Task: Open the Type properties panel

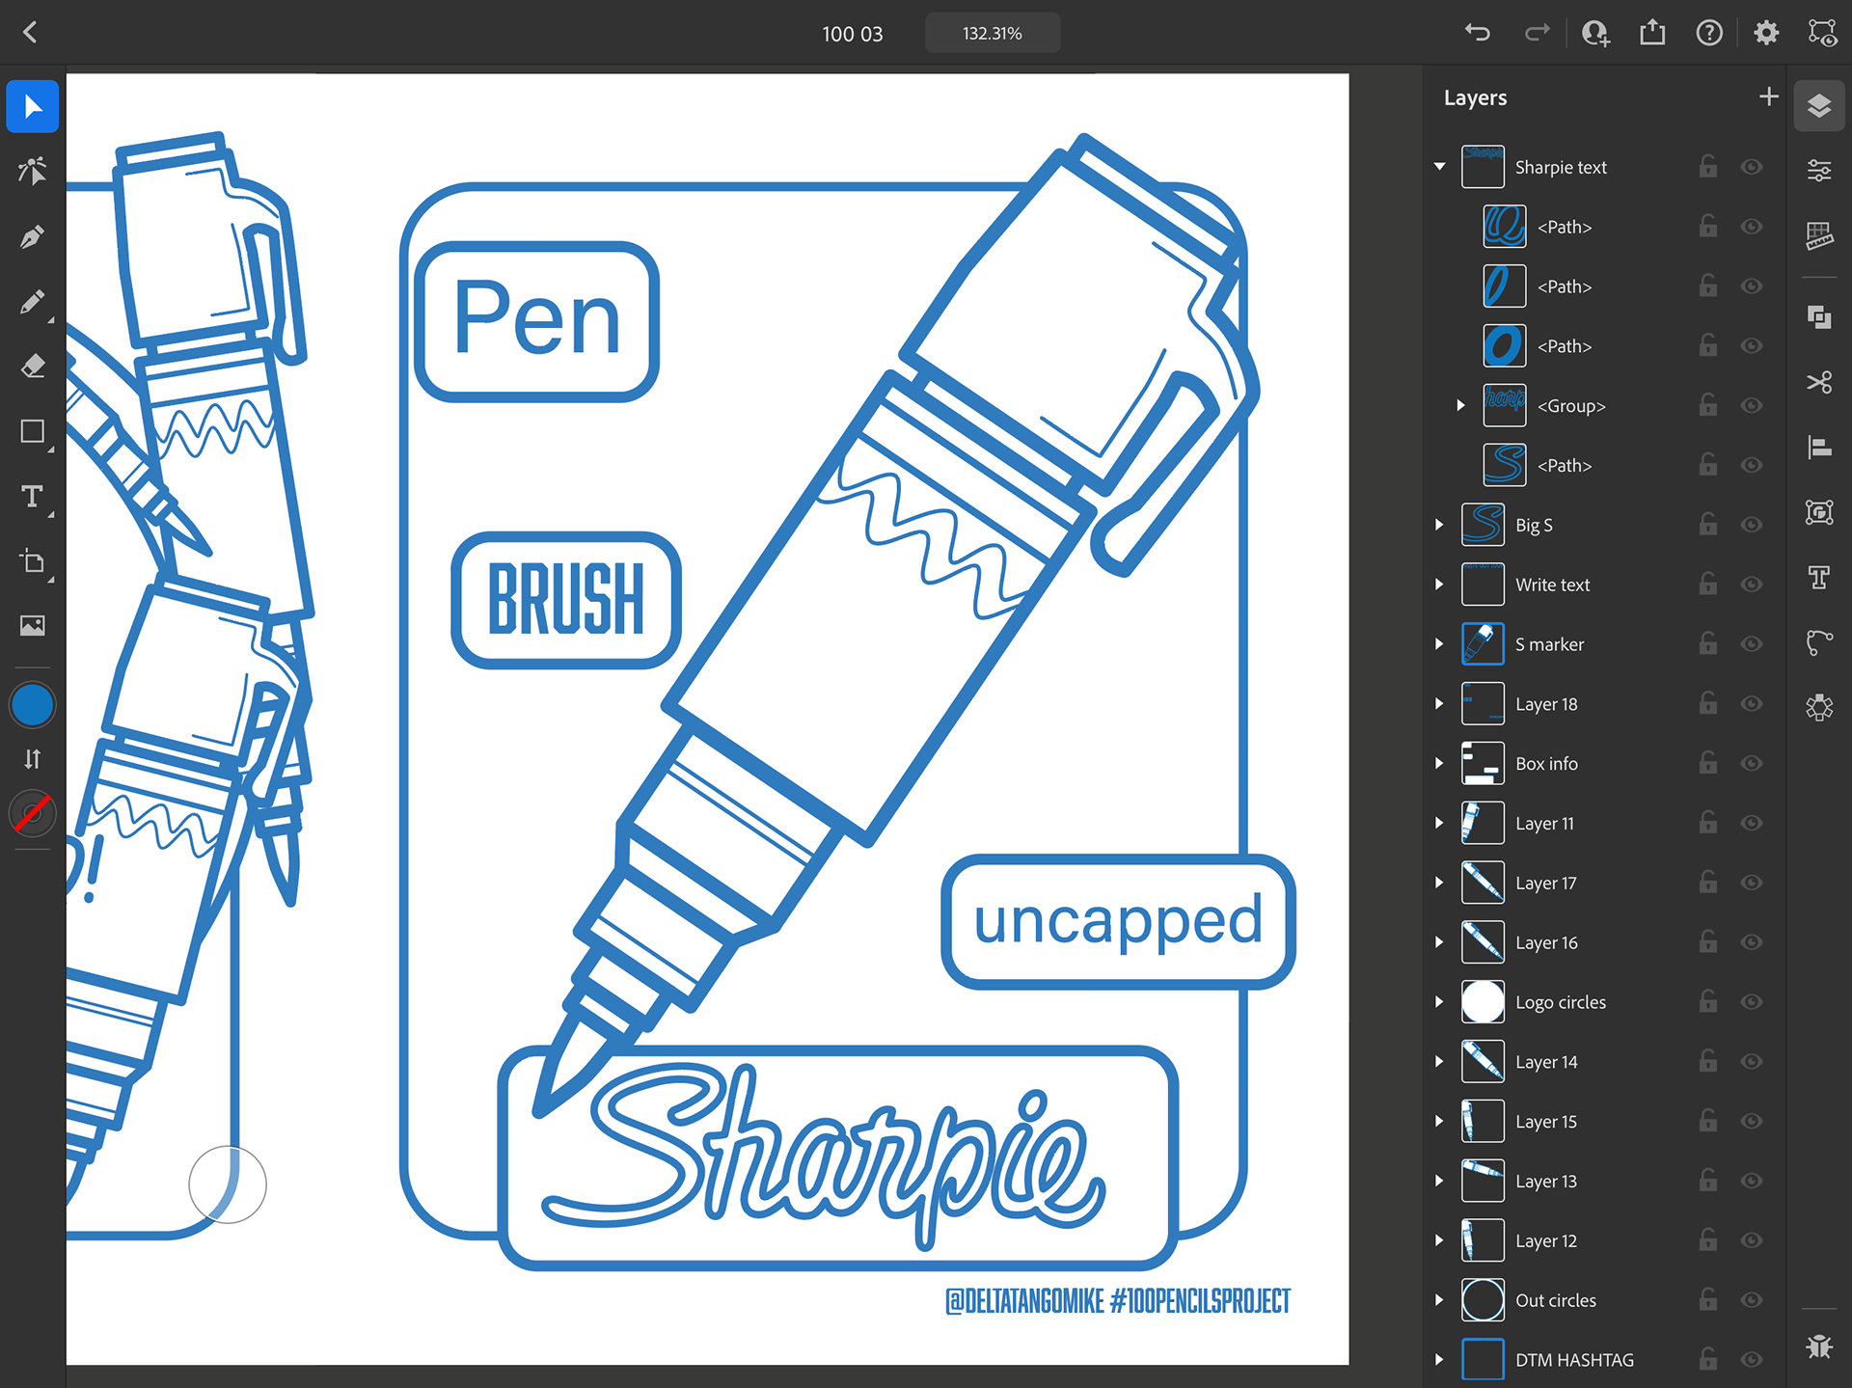Action: [x=1819, y=577]
